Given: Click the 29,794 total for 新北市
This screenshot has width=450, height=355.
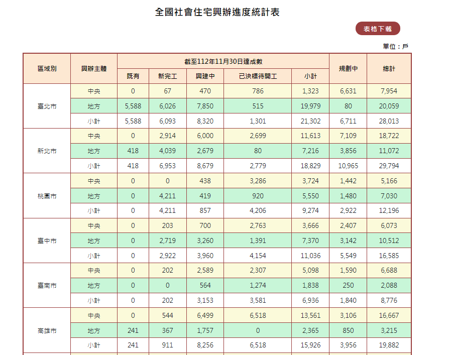Looking at the screenshot, I should coord(389,166).
